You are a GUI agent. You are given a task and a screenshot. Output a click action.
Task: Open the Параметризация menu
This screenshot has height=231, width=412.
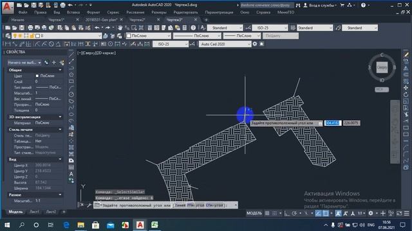pos(219,12)
